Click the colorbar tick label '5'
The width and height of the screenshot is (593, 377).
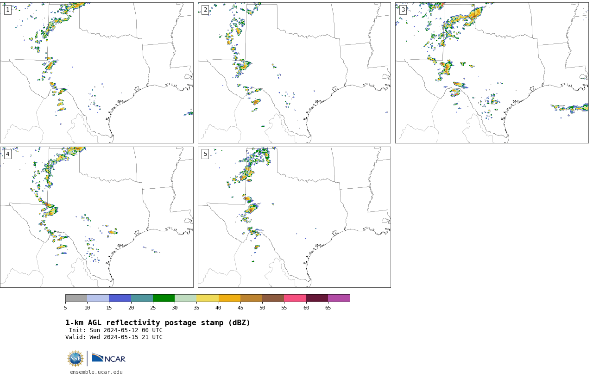click(x=65, y=308)
